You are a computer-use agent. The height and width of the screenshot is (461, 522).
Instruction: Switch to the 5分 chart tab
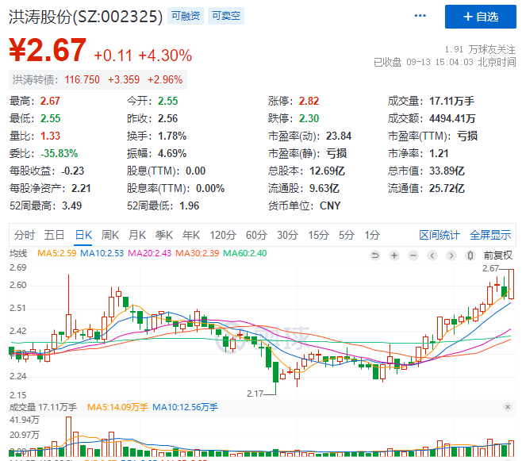click(347, 235)
